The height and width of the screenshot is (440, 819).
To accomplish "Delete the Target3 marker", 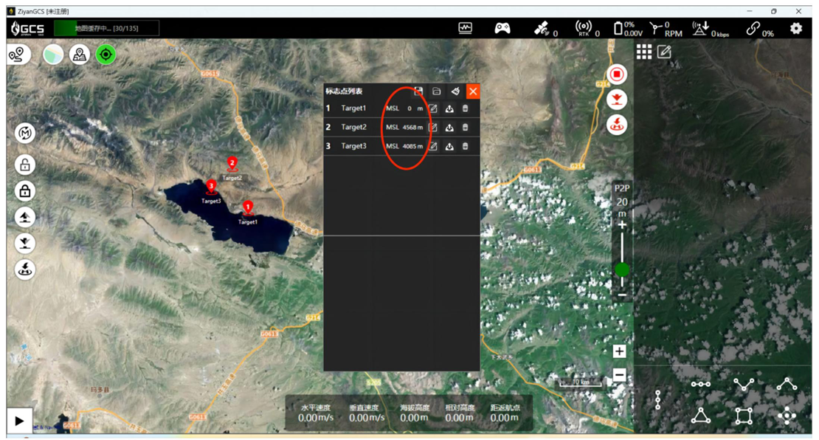I will click(x=465, y=146).
